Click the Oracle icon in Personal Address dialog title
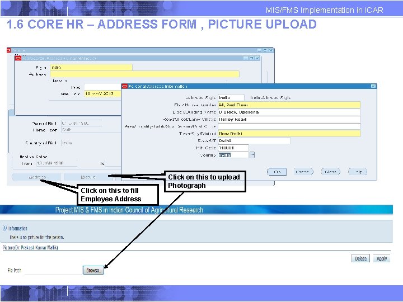The height and width of the screenshot is (302, 403). [125, 86]
